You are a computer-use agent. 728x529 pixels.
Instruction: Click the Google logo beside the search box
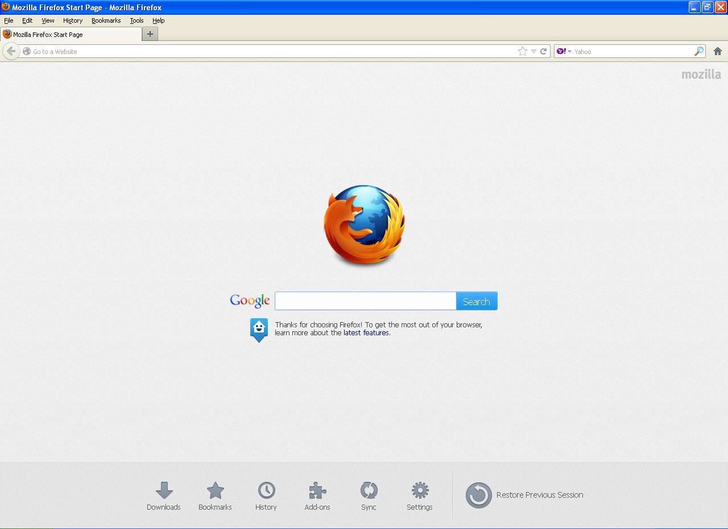(250, 301)
